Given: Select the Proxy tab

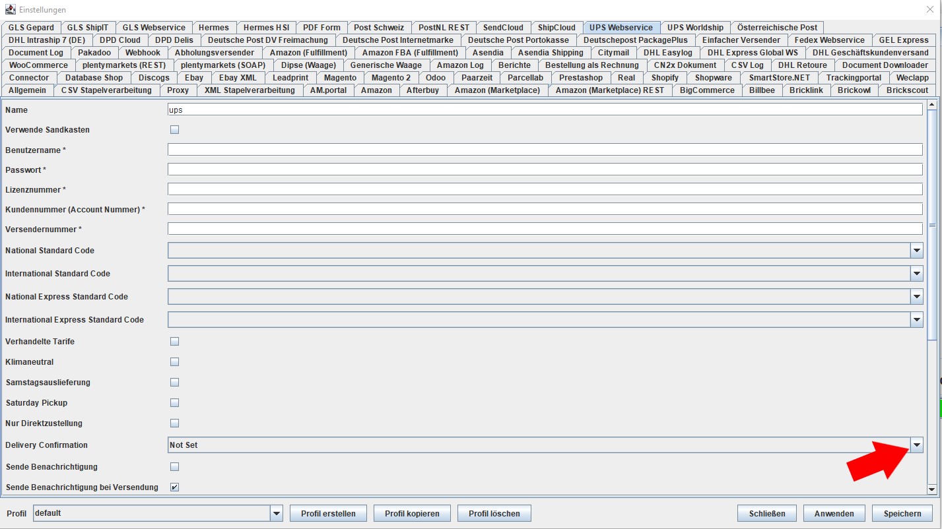Looking at the screenshot, I should click(x=178, y=90).
